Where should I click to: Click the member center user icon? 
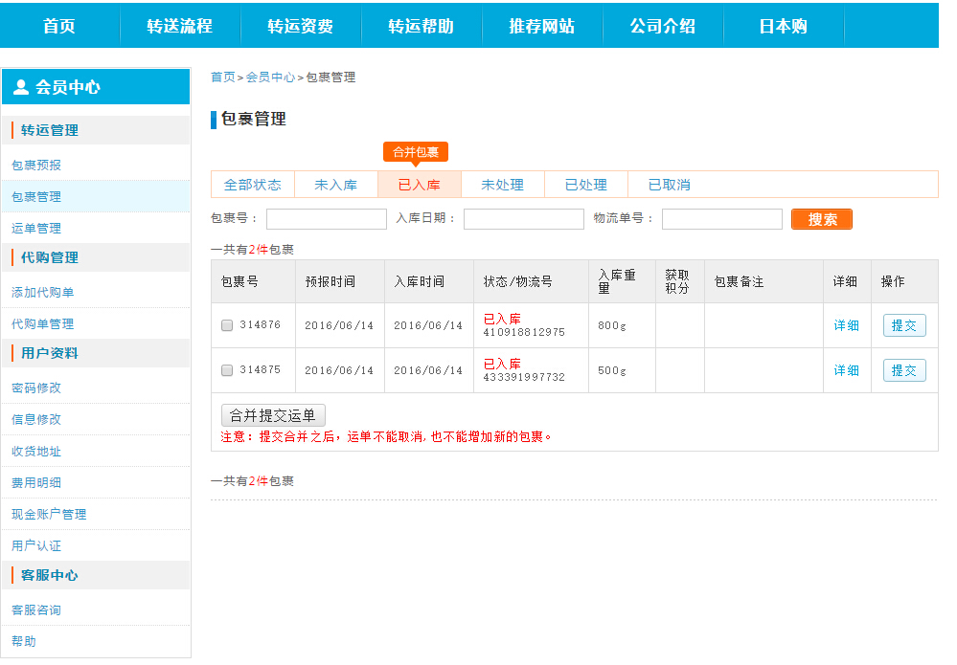coord(21,87)
